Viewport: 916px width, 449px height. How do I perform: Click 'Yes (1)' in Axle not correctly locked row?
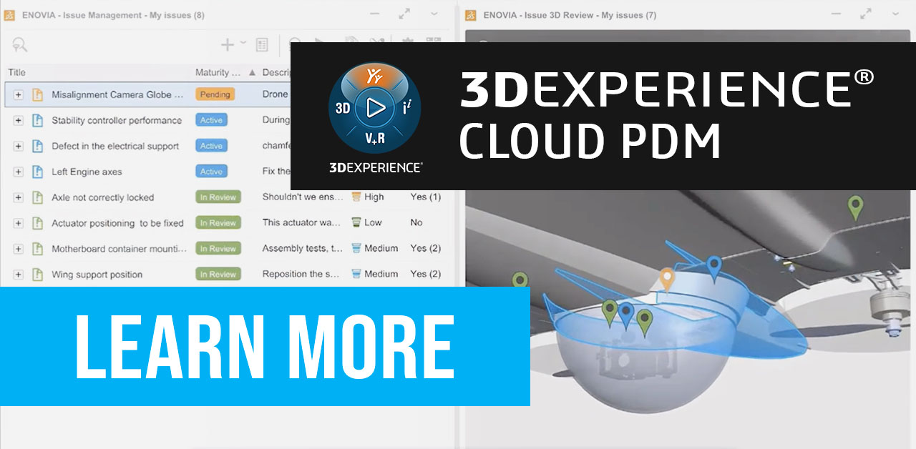coord(425,197)
